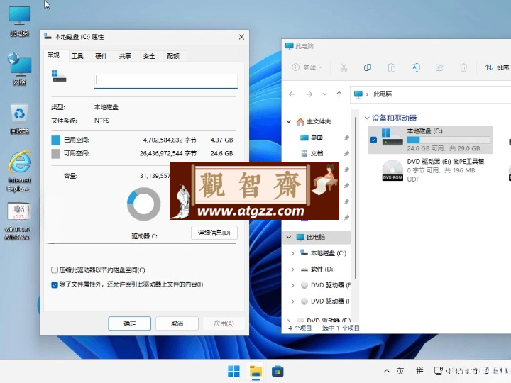Go up one level with the up arrow

pyautogui.click(x=339, y=94)
